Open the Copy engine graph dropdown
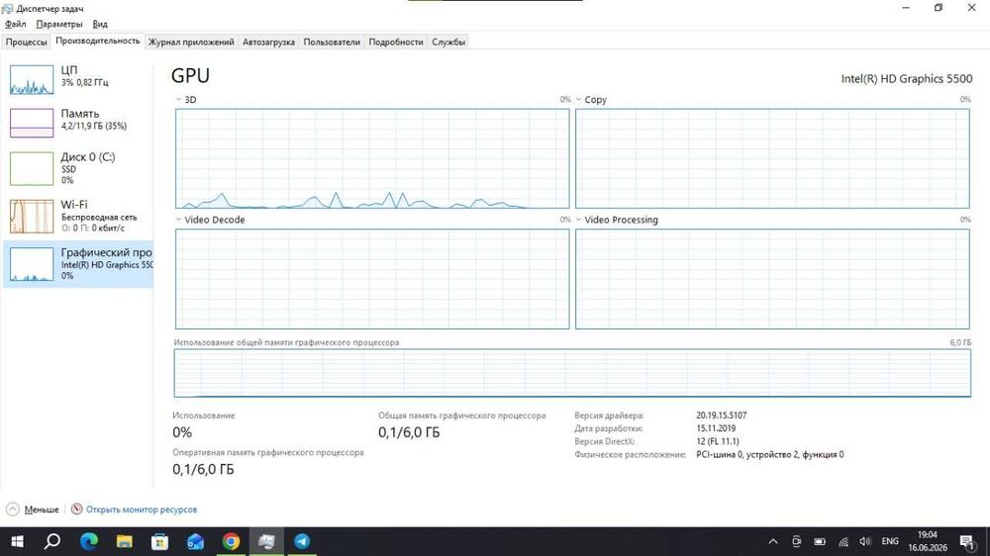The width and height of the screenshot is (990, 556). tap(578, 100)
